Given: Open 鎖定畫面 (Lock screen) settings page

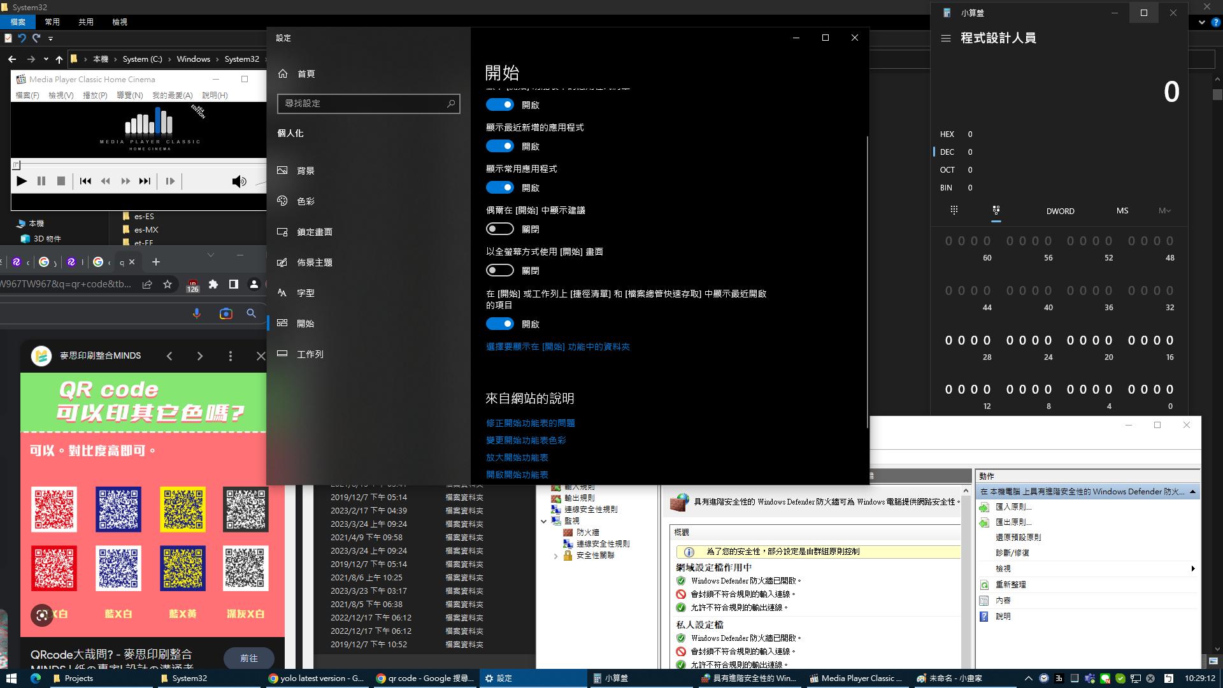Looking at the screenshot, I should pyautogui.click(x=368, y=232).
